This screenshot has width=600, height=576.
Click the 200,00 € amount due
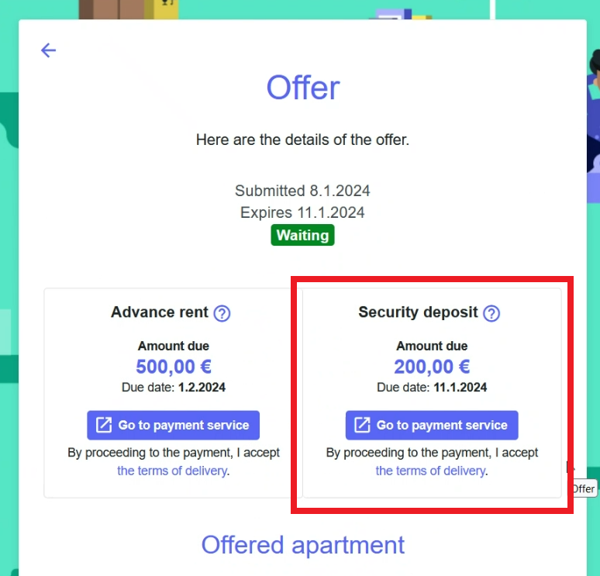[x=432, y=366]
